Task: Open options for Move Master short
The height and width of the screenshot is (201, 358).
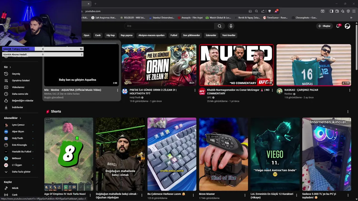Action: pos(245,195)
